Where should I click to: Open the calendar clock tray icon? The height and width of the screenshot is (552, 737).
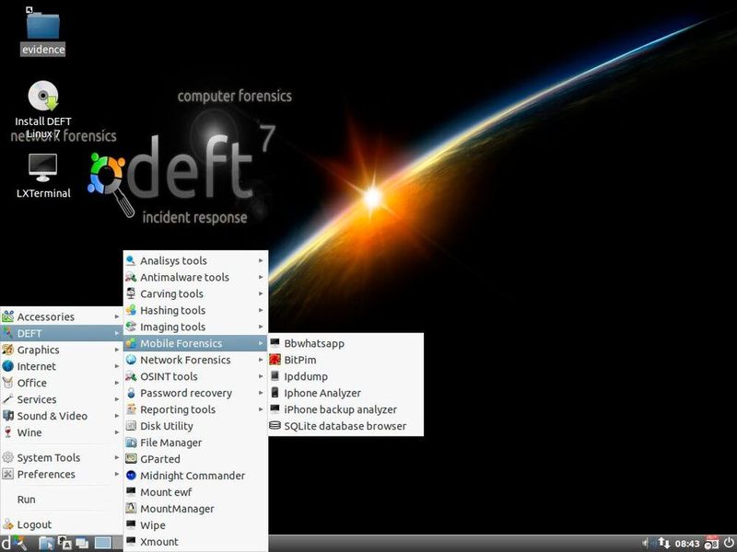tap(711, 543)
